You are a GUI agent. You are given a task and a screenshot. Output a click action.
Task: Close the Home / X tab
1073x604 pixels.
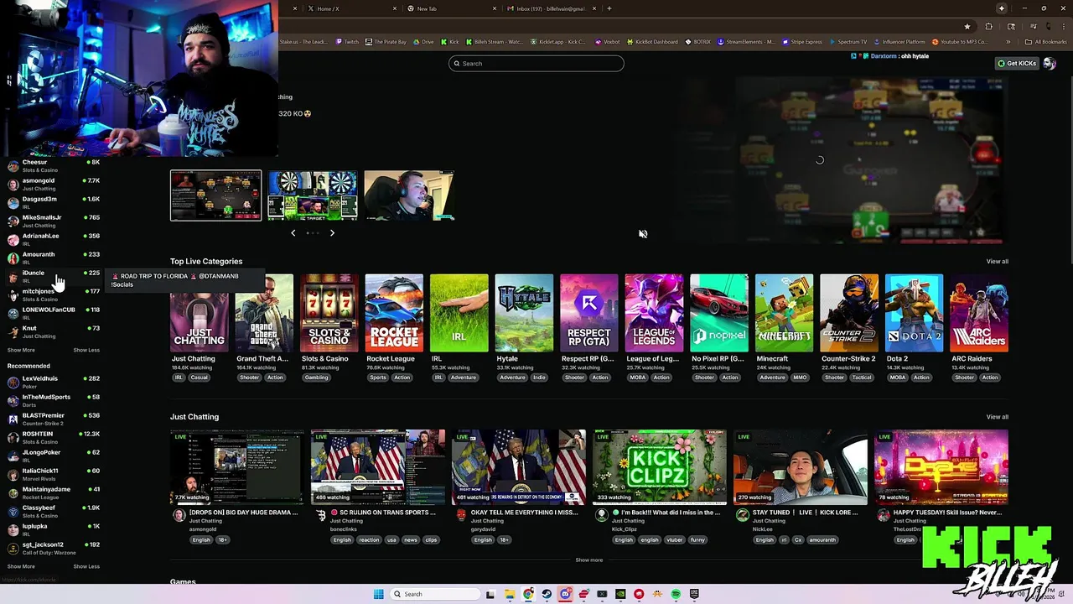(x=395, y=8)
